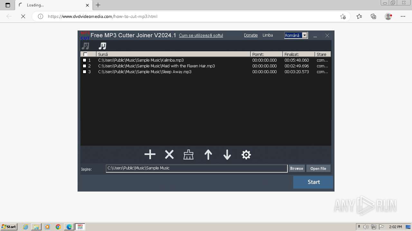The height and width of the screenshot is (231, 412).
Task: Click the Open File button
Action: pos(318,168)
